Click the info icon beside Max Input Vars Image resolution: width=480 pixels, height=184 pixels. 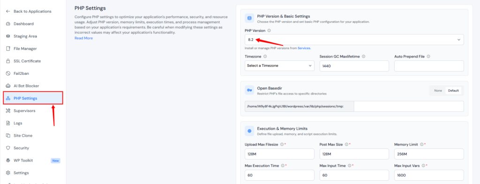[x=423, y=166]
